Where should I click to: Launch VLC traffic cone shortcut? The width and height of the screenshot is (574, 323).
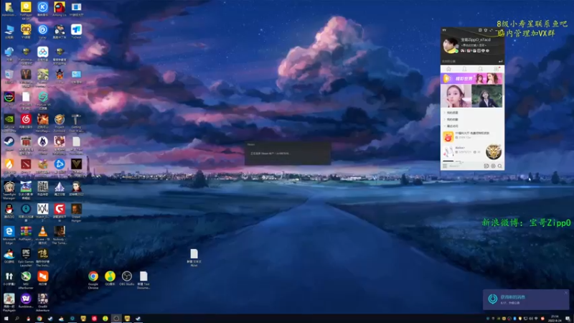[x=42, y=235]
